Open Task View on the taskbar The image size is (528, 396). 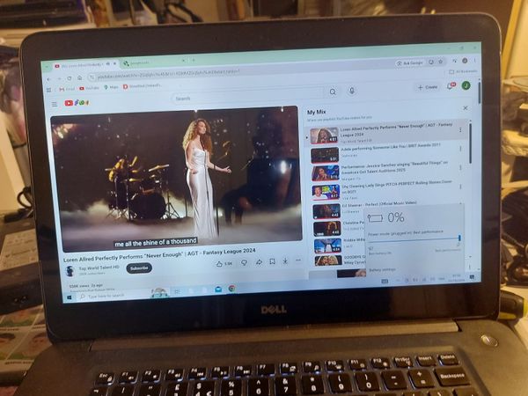click(x=177, y=292)
